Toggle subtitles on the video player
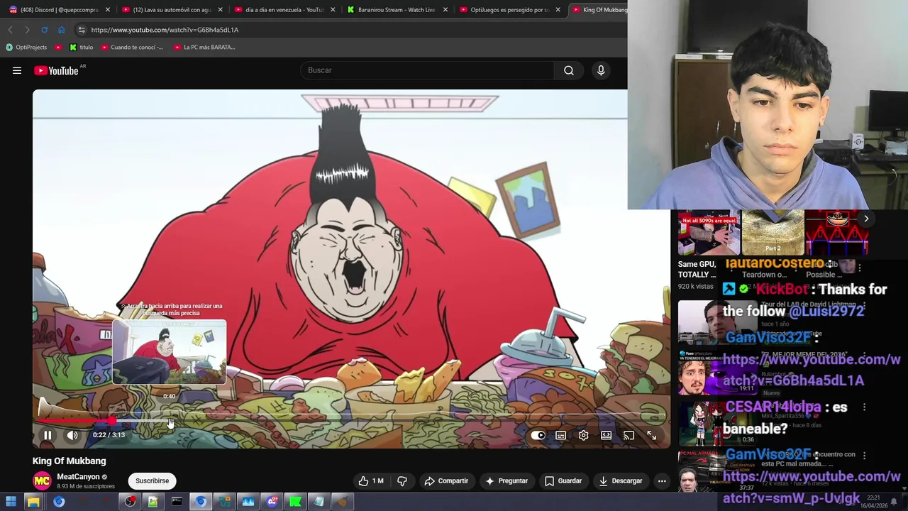Screen dimensions: 908x511 (560, 435)
